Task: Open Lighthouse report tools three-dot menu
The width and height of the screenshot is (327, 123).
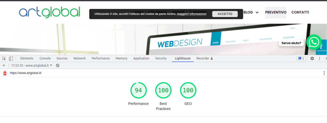Action: (x=324, y=73)
